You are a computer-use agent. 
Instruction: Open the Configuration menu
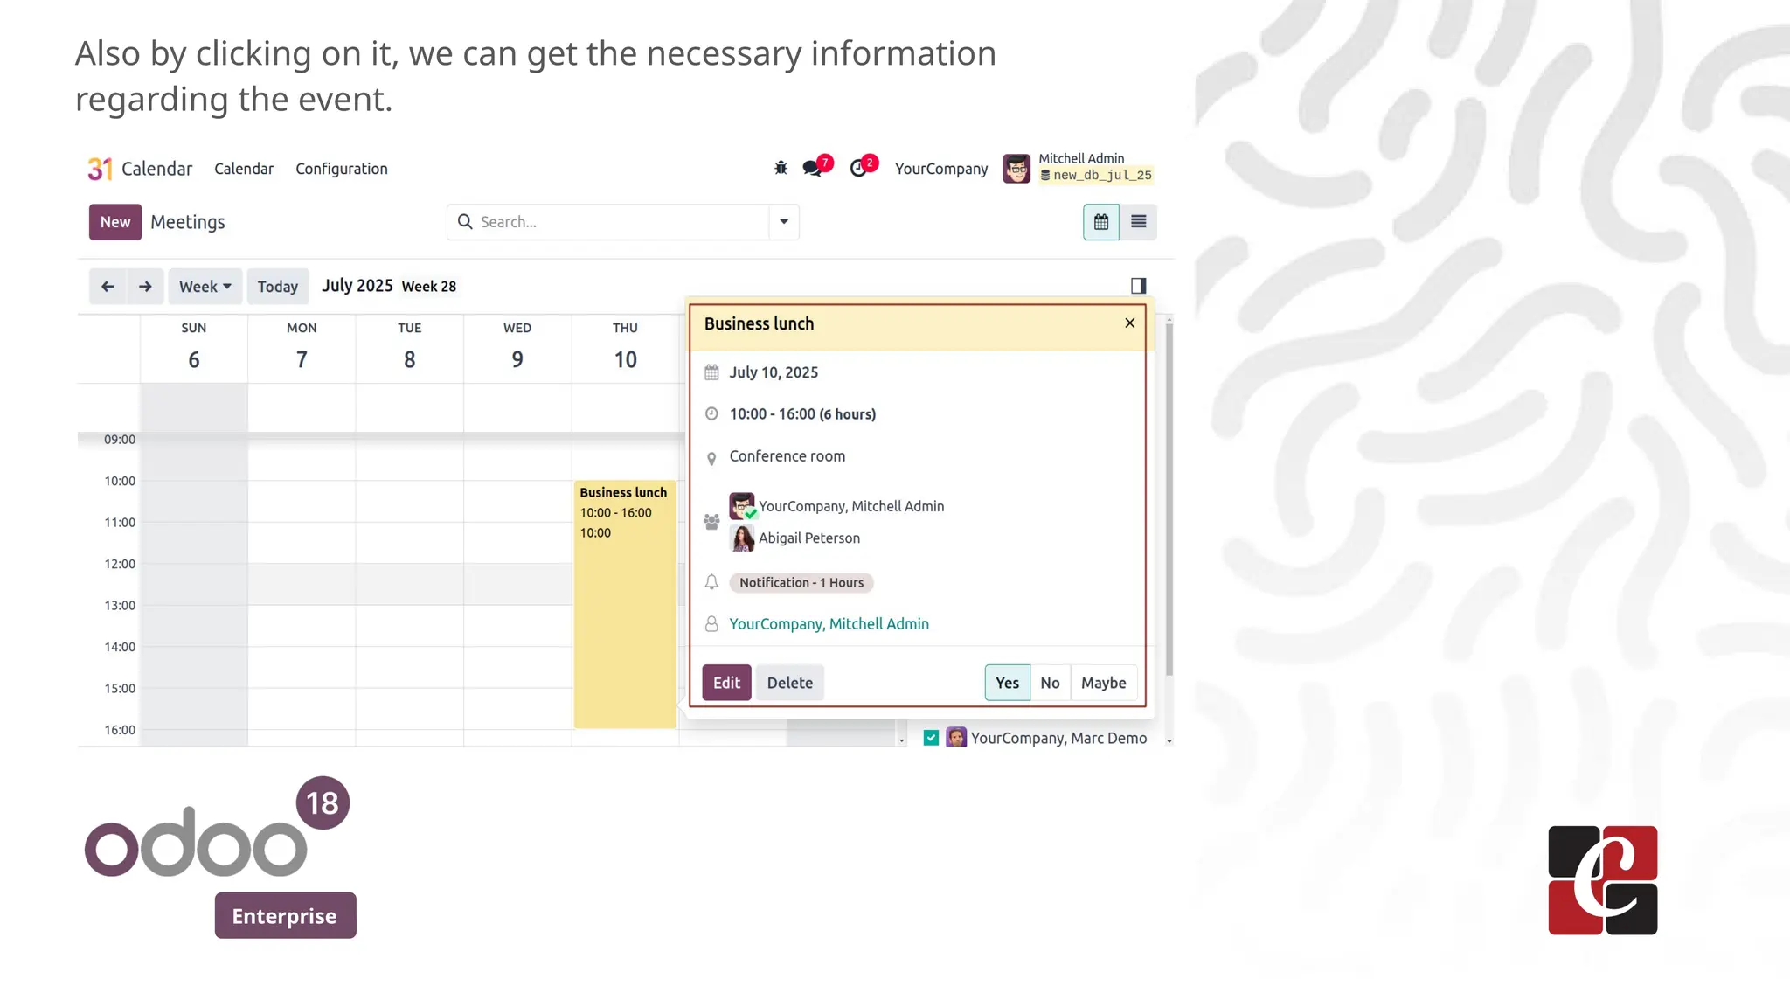pyautogui.click(x=341, y=169)
